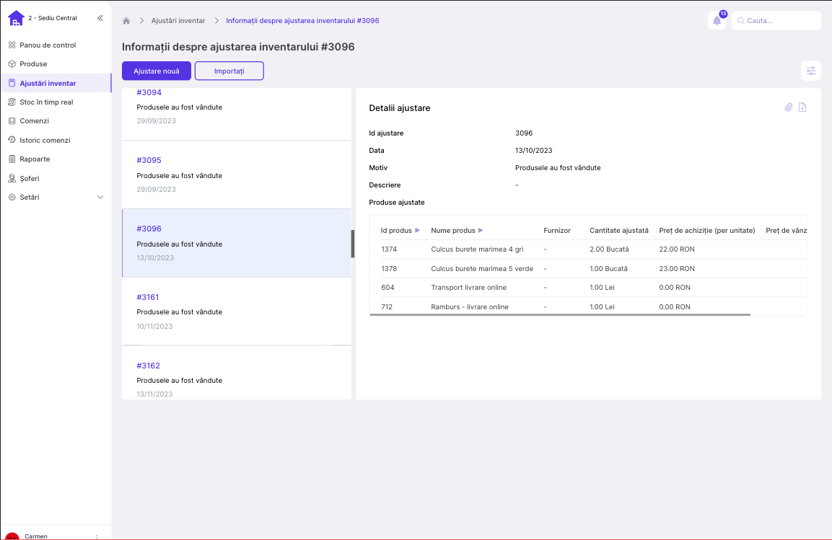This screenshot has width=832, height=540.
Task: Sort by Id produs column arrow
Action: click(417, 231)
